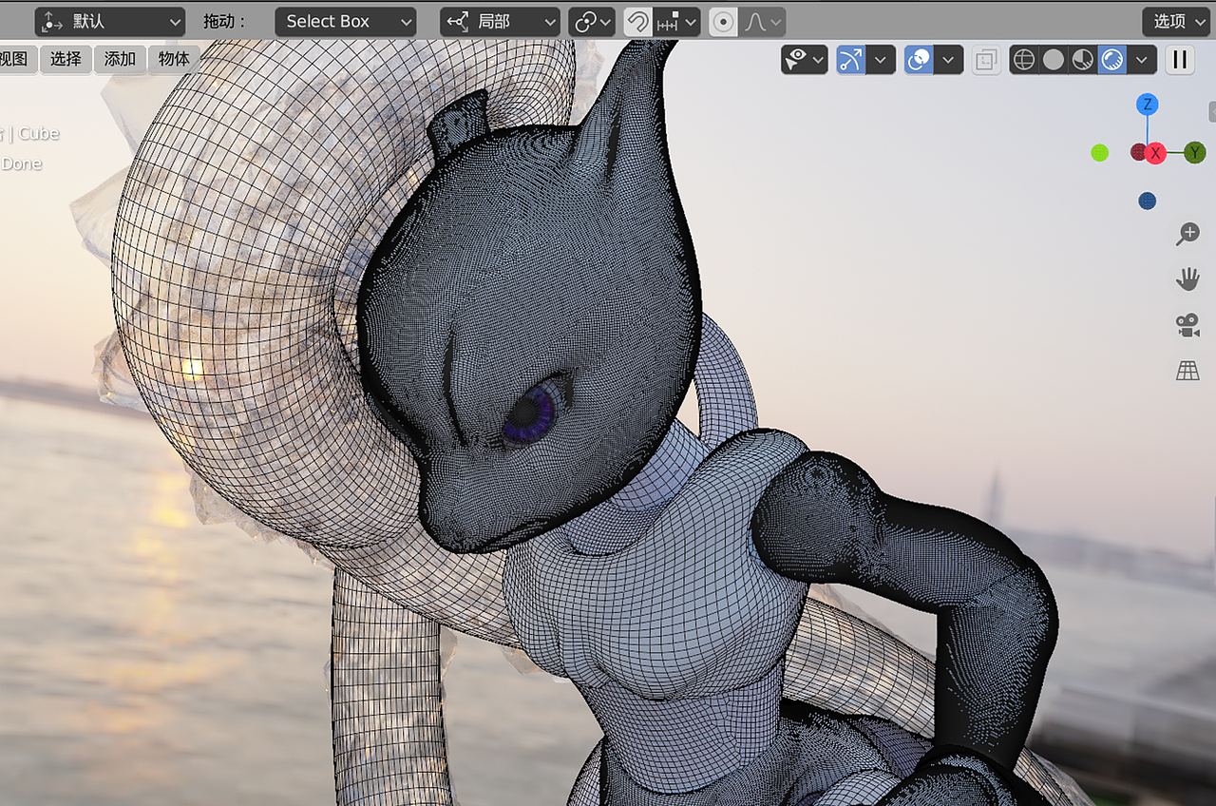Open the 视图 menu

(16, 59)
